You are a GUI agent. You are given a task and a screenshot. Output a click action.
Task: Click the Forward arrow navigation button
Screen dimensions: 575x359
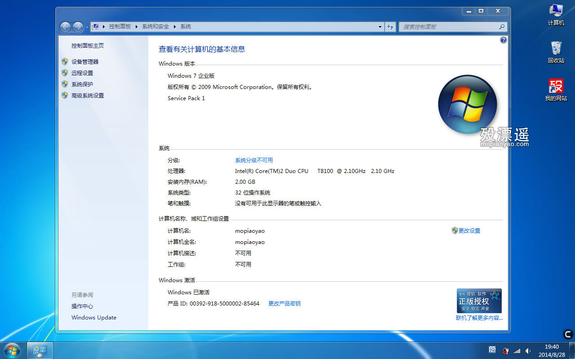tap(78, 27)
